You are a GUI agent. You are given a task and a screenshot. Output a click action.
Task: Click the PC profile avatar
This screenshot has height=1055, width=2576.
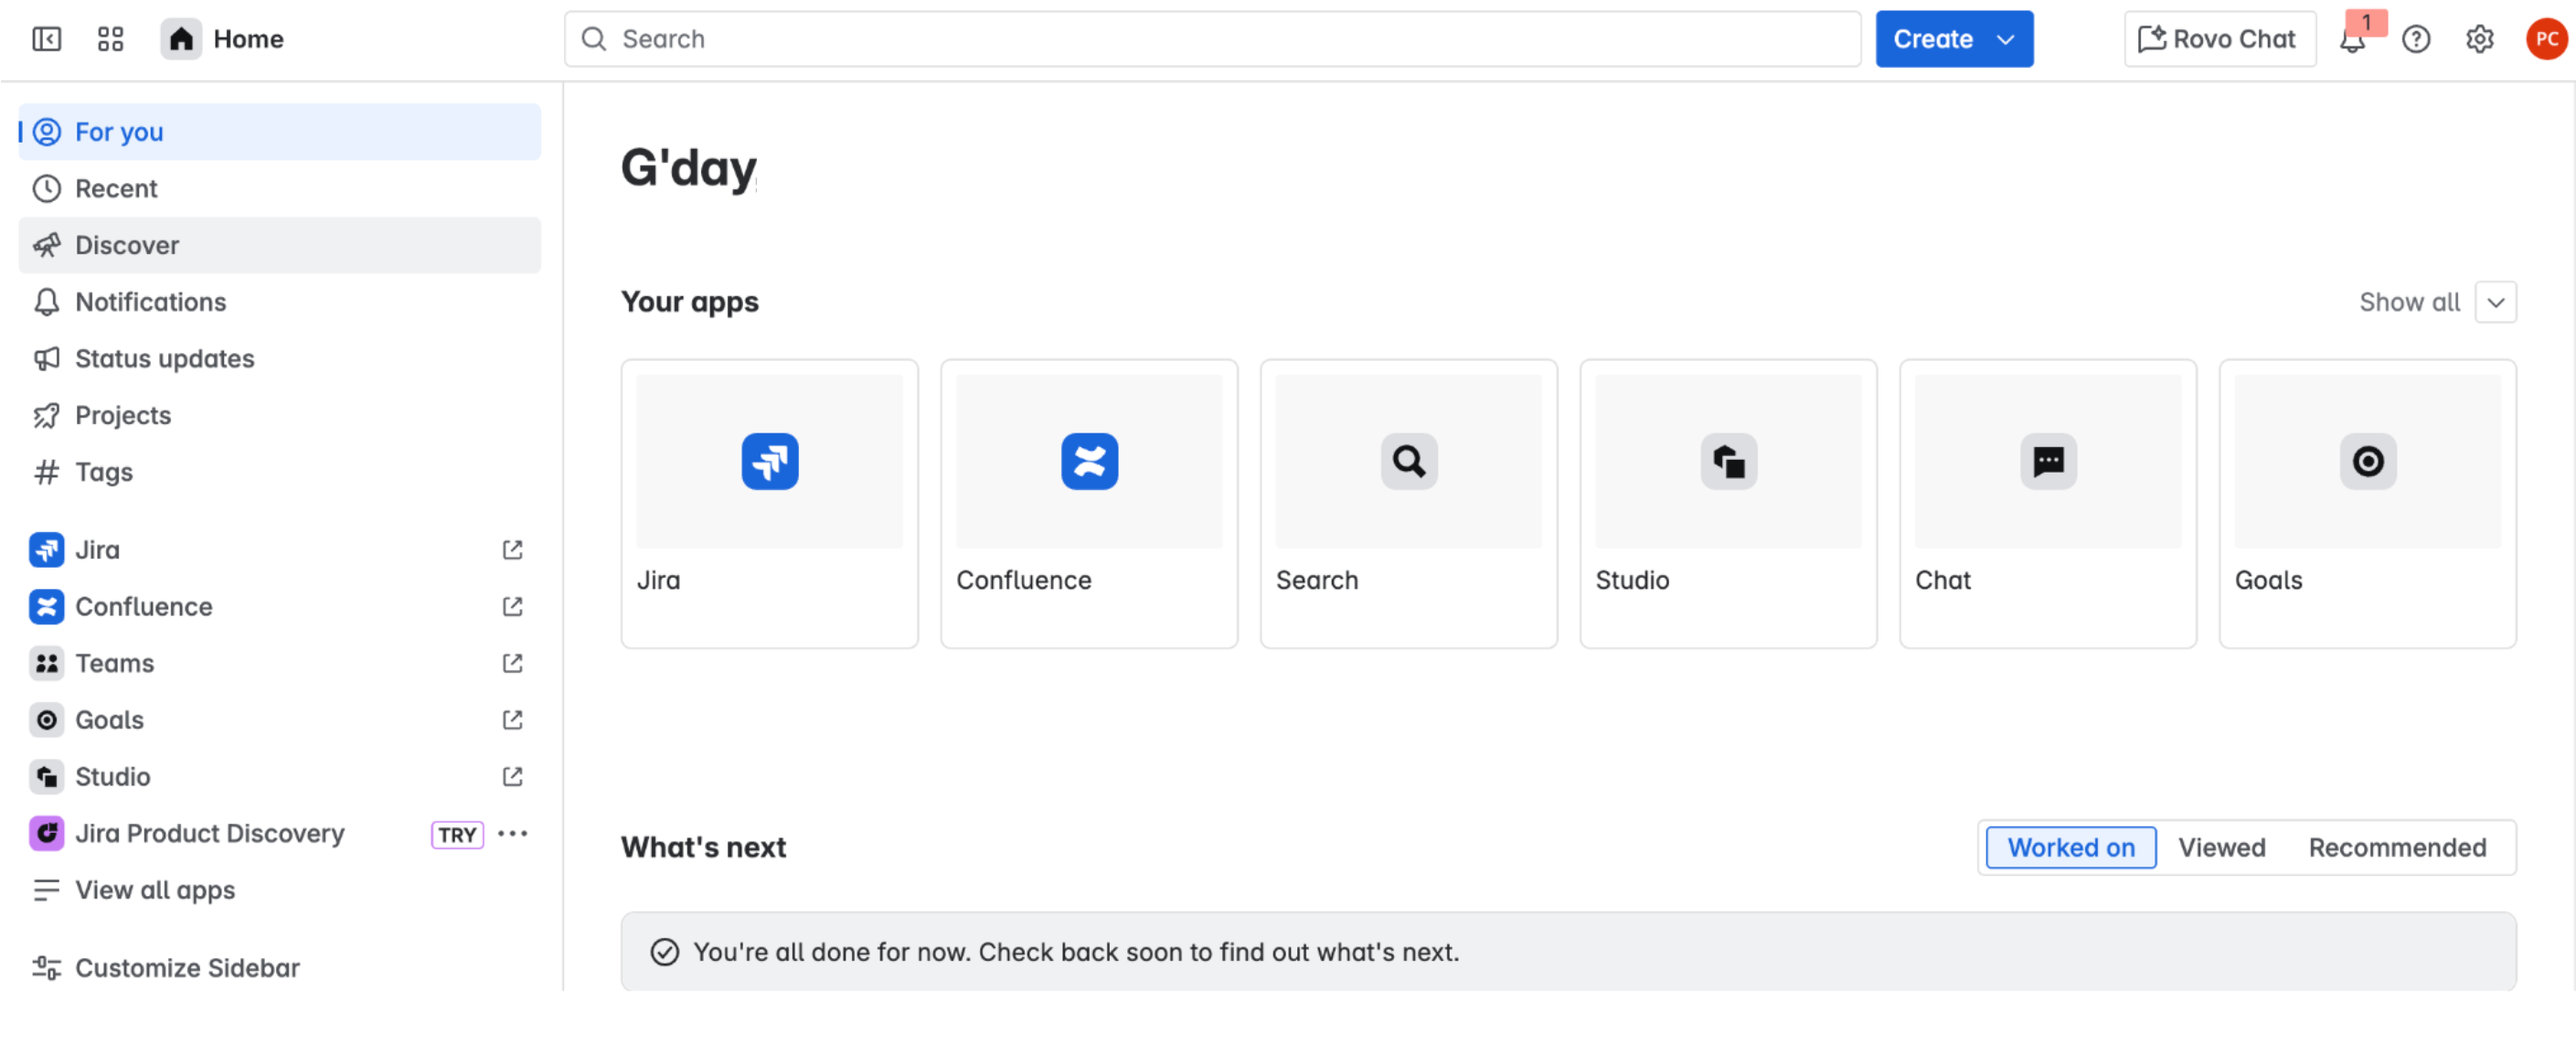(2545, 39)
